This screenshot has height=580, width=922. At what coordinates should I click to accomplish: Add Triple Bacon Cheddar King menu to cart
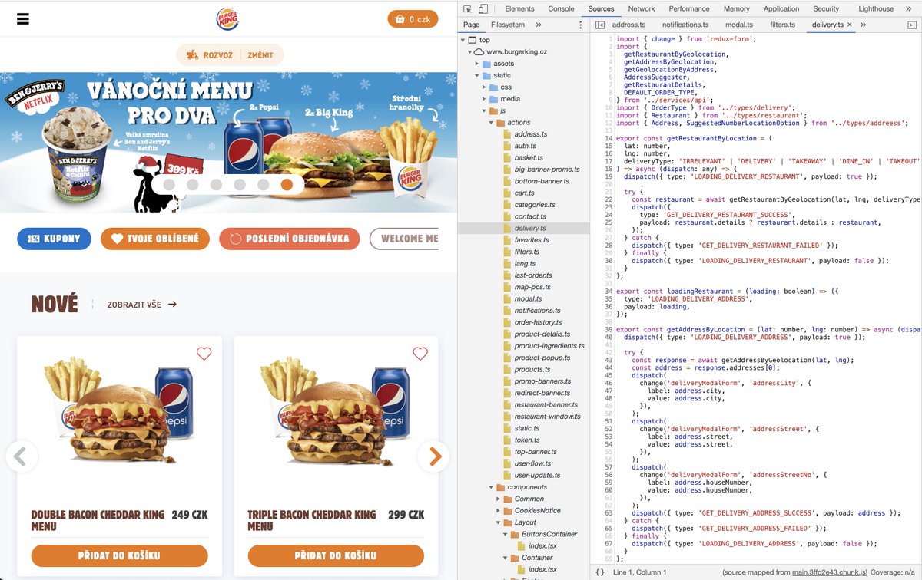coord(335,555)
